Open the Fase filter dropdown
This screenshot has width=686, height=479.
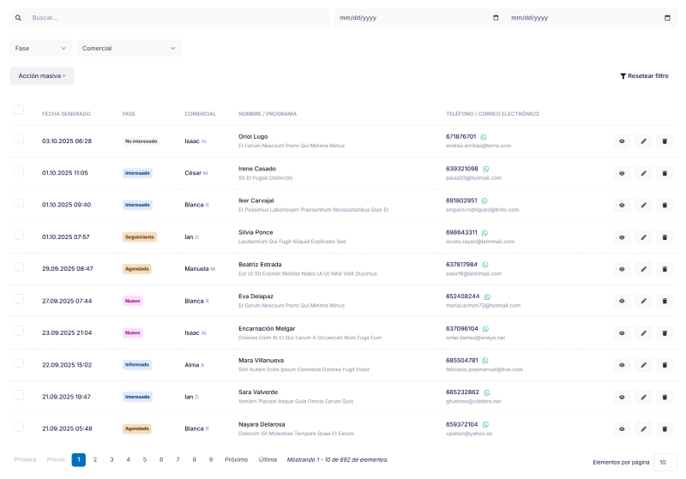pos(41,48)
